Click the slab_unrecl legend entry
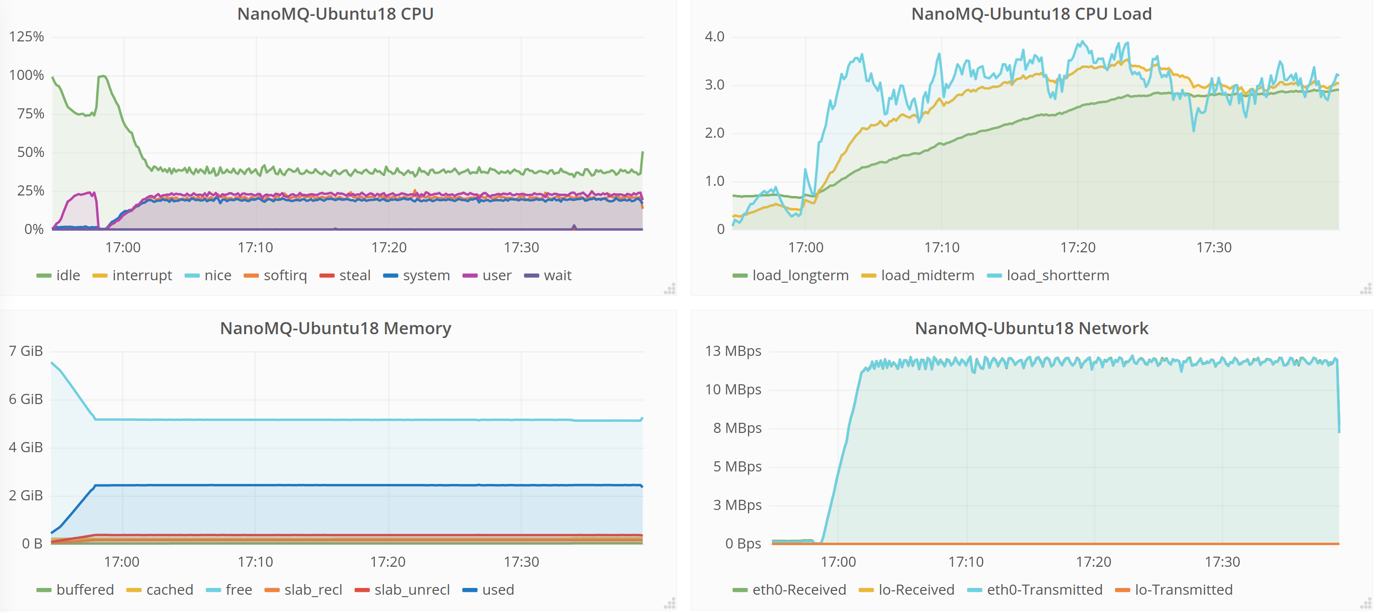This screenshot has width=1377, height=613. 412,590
